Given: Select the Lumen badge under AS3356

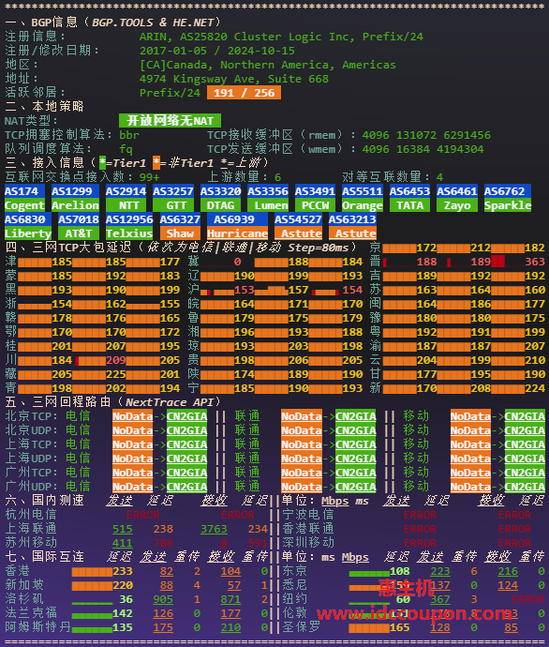Looking at the screenshot, I should [x=268, y=205].
